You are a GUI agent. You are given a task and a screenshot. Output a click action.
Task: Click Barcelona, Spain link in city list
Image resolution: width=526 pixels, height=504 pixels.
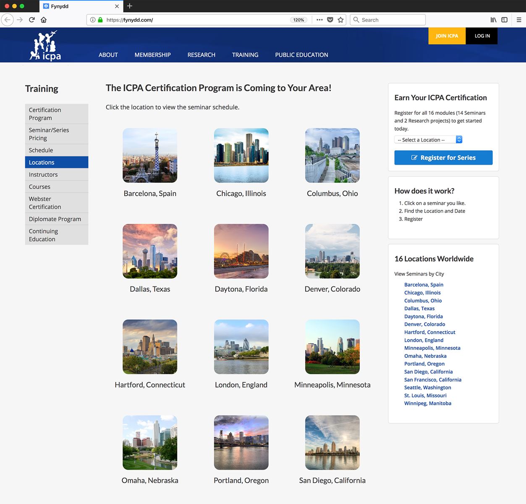[x=424, y=285]
